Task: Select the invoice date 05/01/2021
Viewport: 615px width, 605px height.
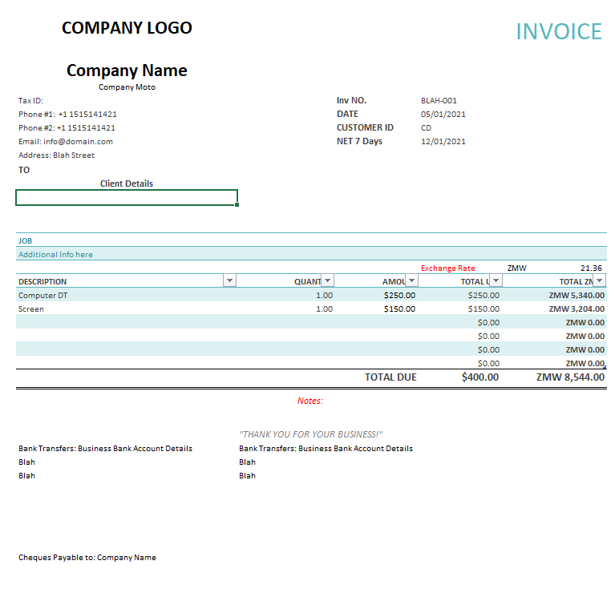Action: 443,115
